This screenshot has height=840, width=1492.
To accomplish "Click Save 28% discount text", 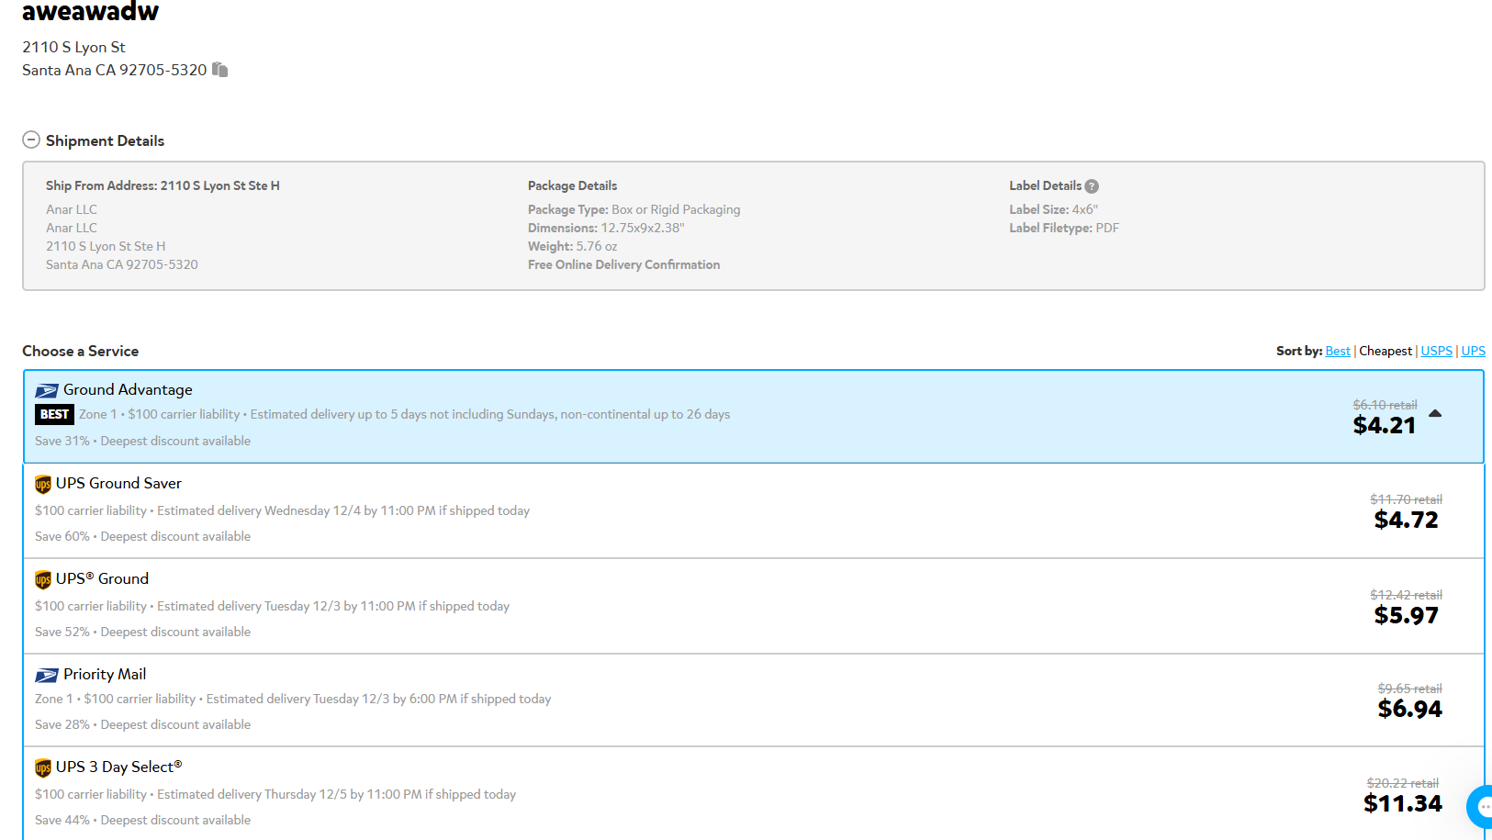I will (x=62, y=724).
